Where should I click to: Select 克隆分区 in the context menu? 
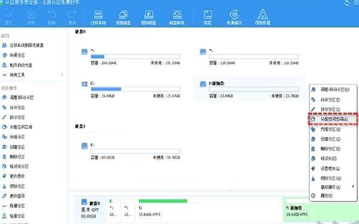pos(333,130)
